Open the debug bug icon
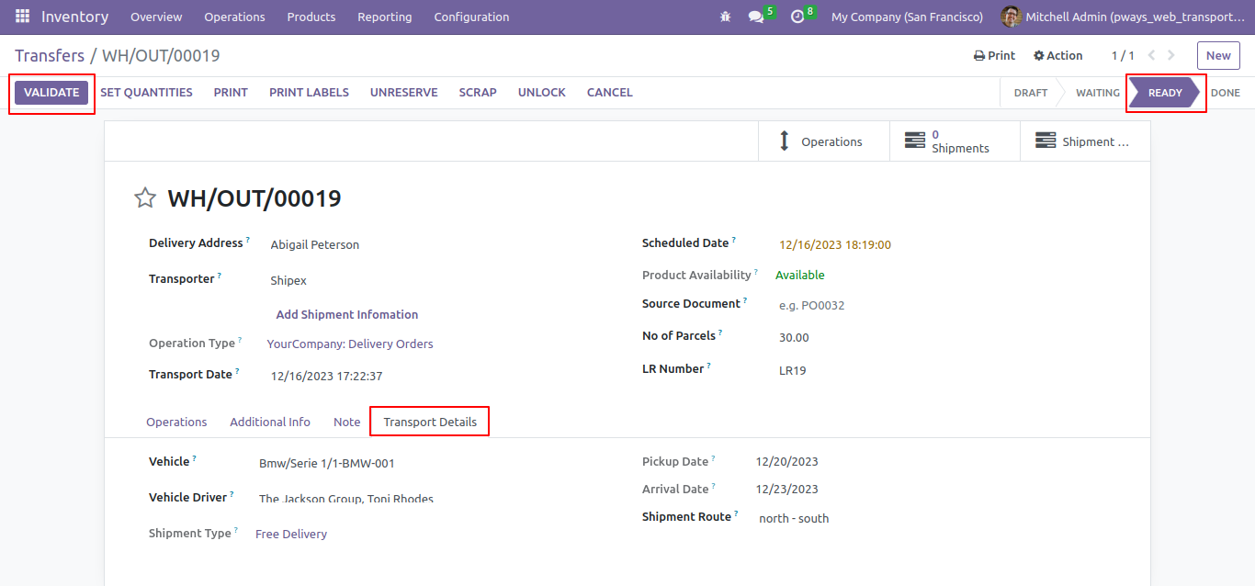The height and width of the screenshot is (586, 1255). 726,17
